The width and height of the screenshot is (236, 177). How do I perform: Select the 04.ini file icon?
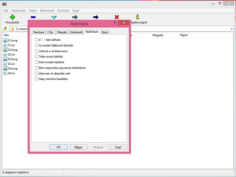click(5, 73)
